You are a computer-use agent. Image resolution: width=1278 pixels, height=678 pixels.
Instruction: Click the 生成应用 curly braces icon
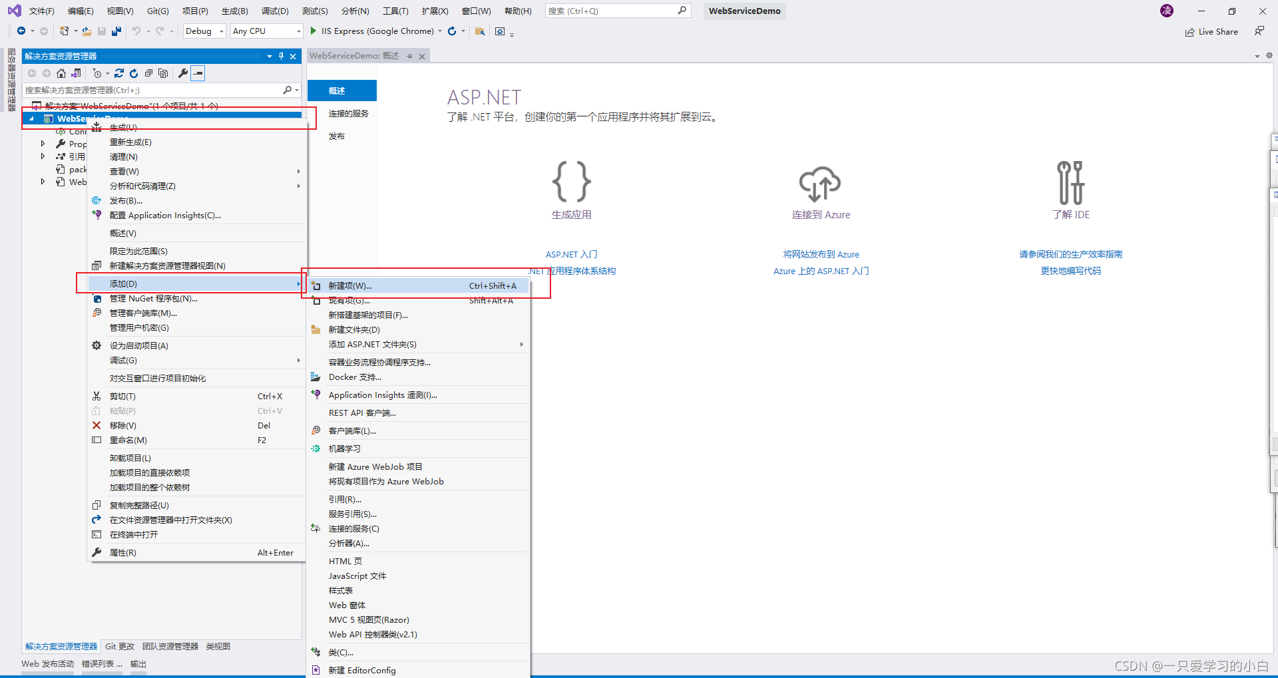(572, 181)
